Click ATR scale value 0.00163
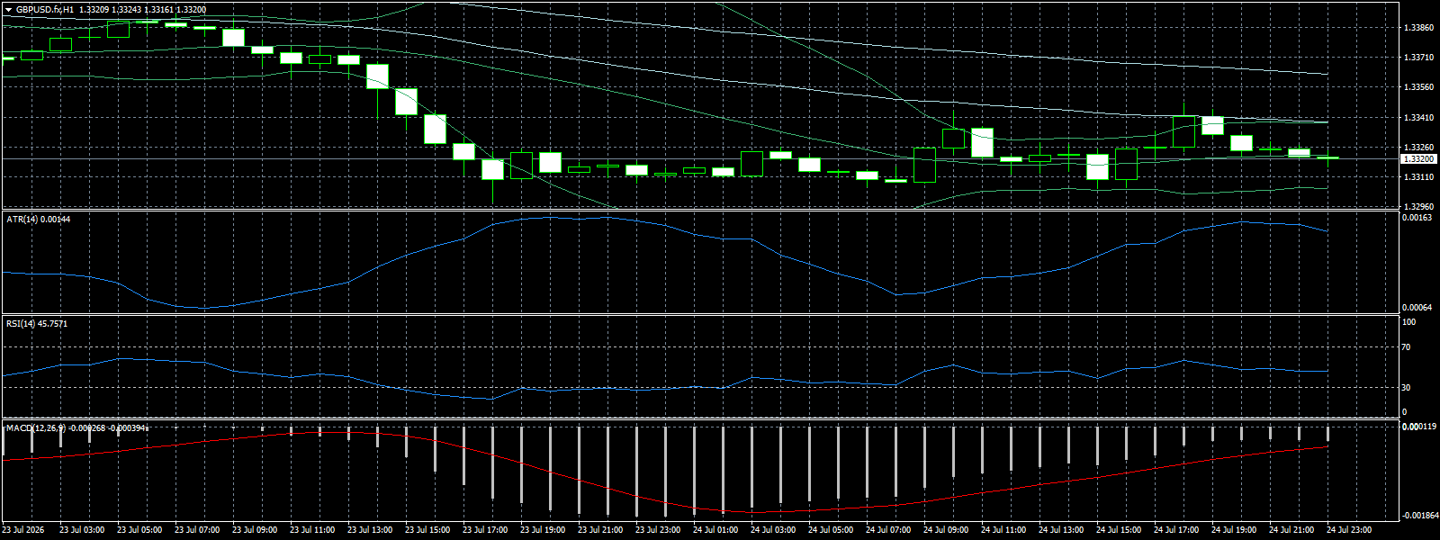Screen dimensions: 1440x540 [x=1418, y=218]
